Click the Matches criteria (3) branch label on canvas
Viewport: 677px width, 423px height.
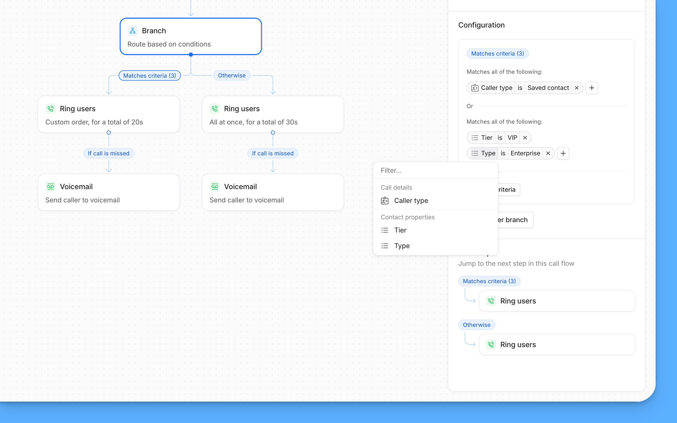click(x=150, y=76)
